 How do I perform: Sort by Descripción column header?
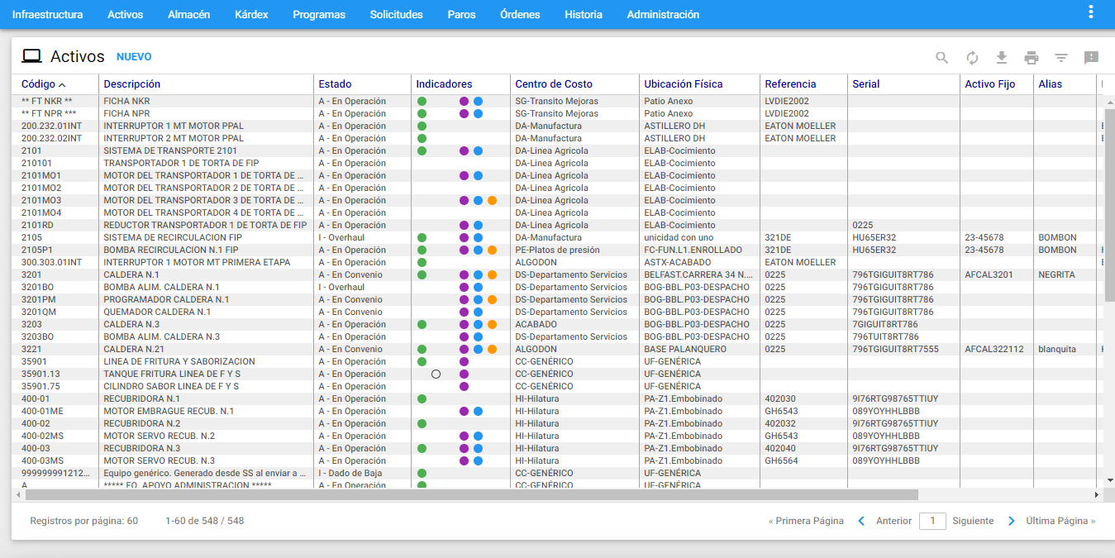pyautogui.click(x=132, y=83)
